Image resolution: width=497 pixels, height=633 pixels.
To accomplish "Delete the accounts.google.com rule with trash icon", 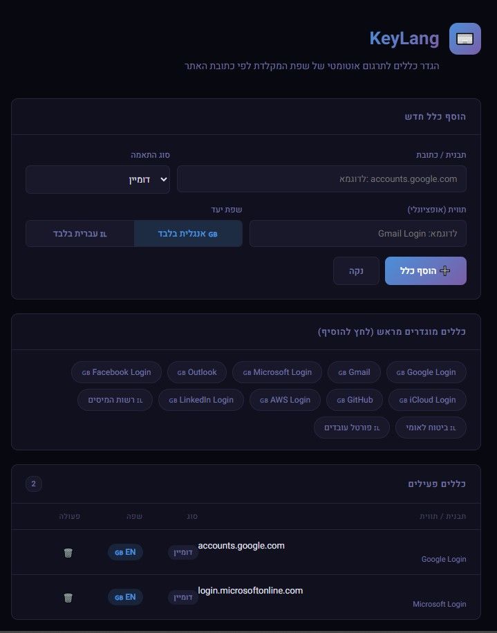I will 68,552.
